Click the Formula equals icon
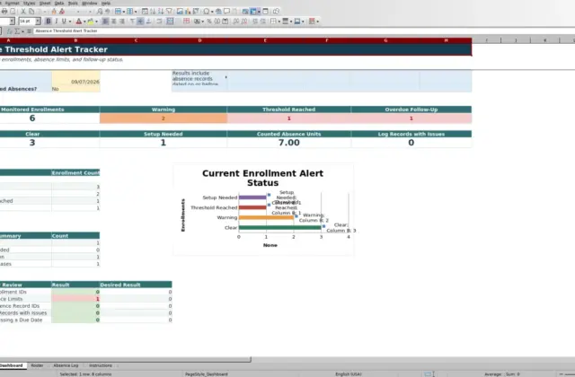The height and width of the screenshot is (377, 575). point(29,31)
